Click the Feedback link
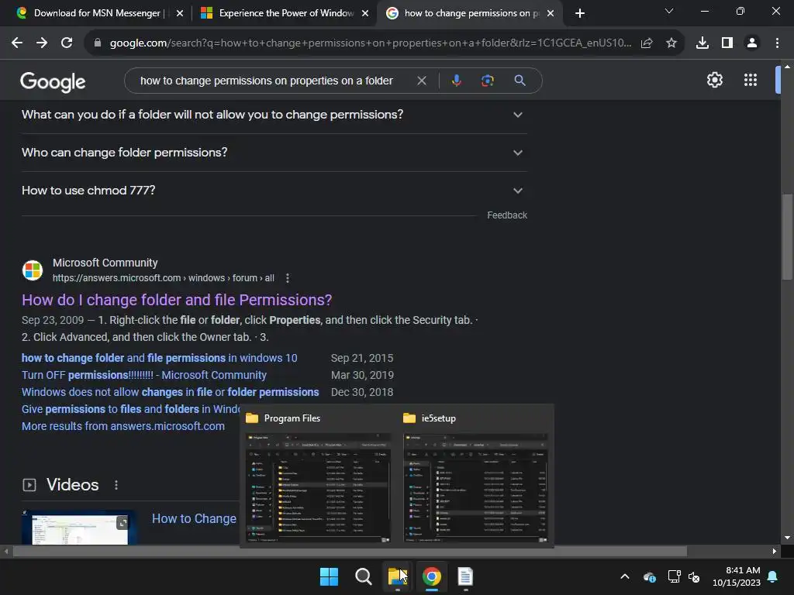 tap(507, 215)
